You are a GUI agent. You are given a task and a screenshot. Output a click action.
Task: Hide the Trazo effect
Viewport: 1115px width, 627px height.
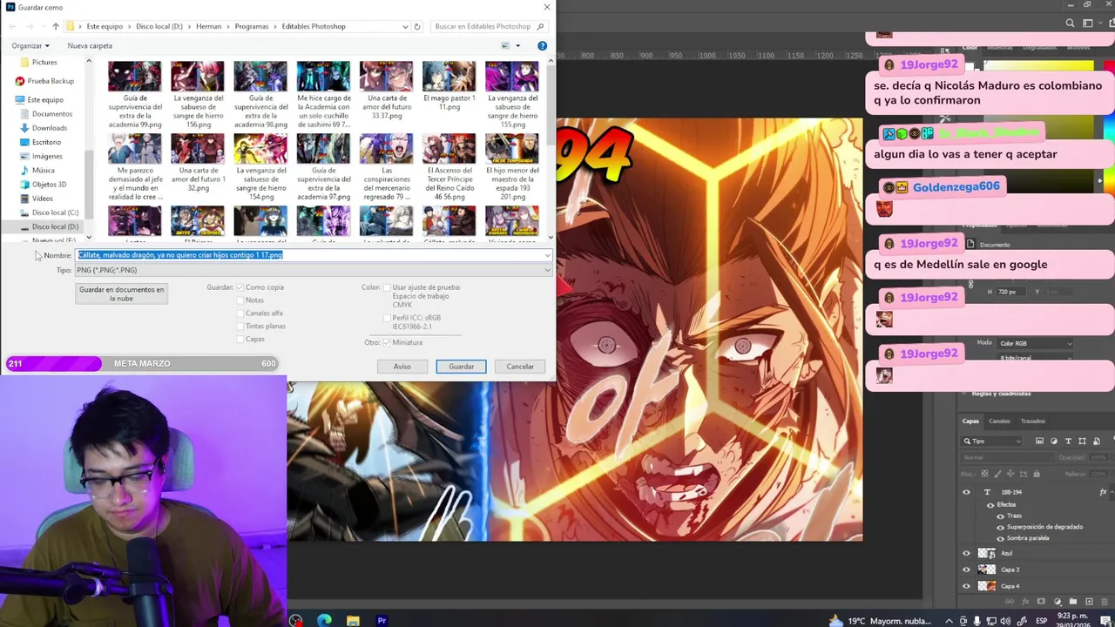click(x=1000, y=516)
